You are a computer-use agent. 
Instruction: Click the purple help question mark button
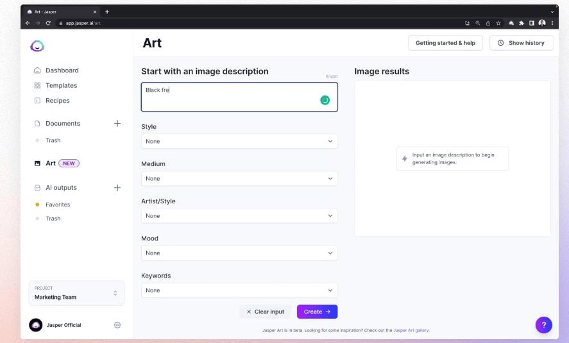point(543,325)
